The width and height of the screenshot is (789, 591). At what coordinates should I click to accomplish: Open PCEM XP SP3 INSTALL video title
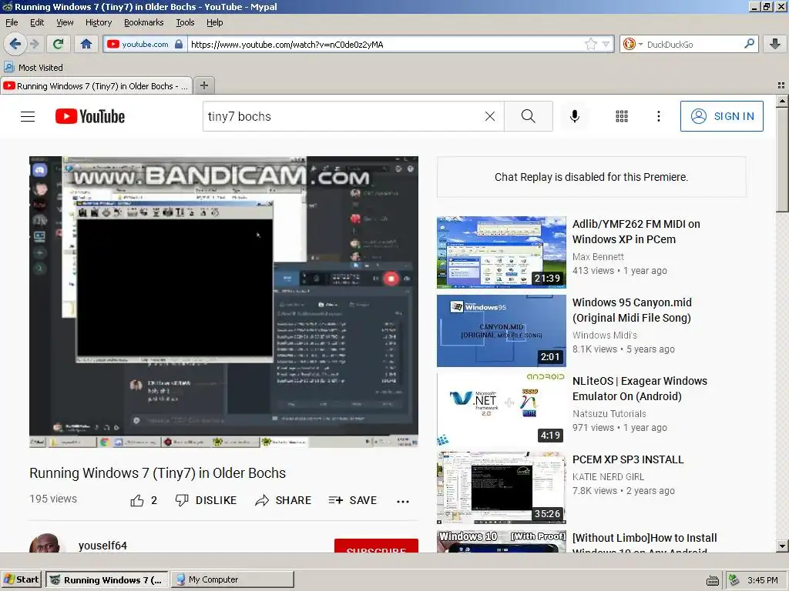[x=628, y=459]
